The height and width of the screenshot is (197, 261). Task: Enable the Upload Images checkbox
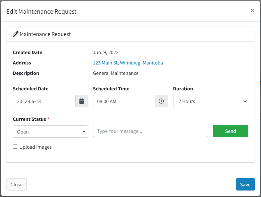(15, 147)
